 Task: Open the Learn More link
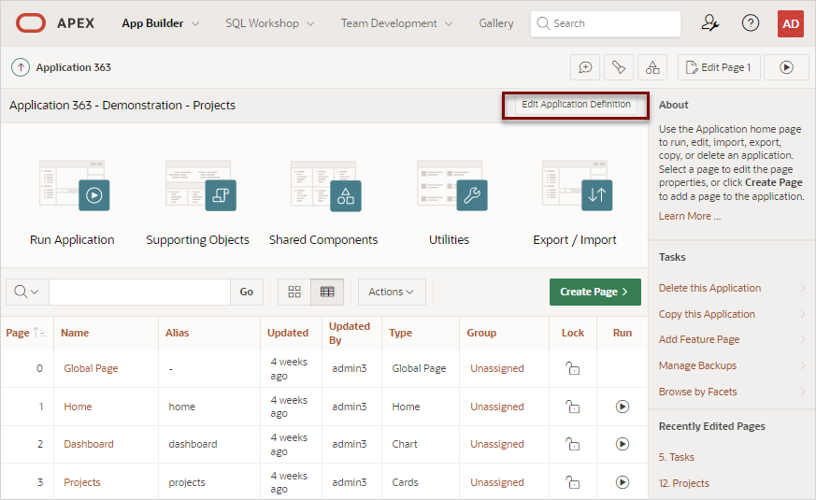pyautogui.click(x=690, y=216)
